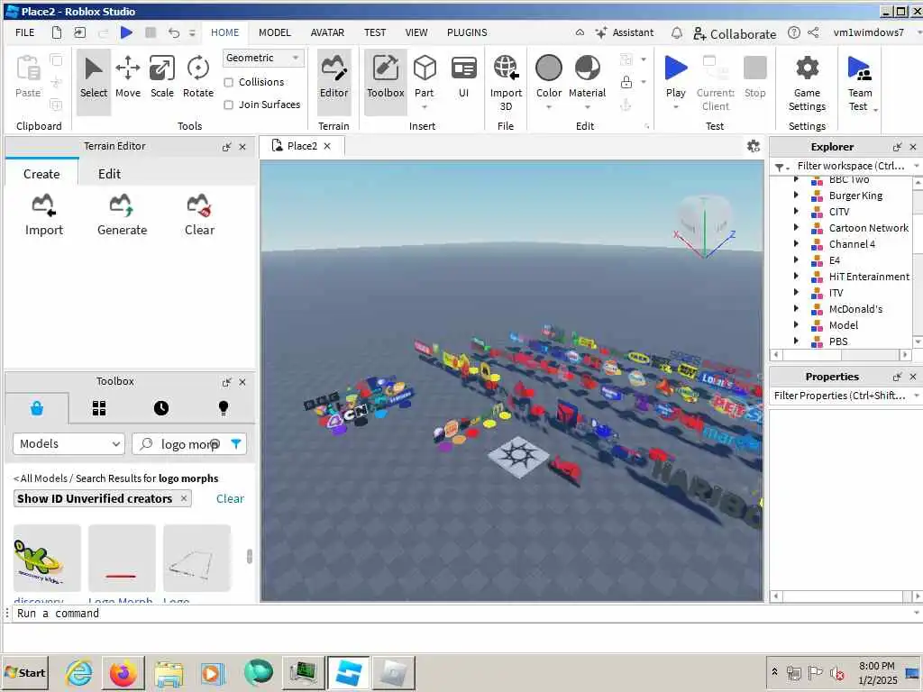Click Generate terrain icon
The height and width of the screenshot is (692, 923).
click(122, 214)
